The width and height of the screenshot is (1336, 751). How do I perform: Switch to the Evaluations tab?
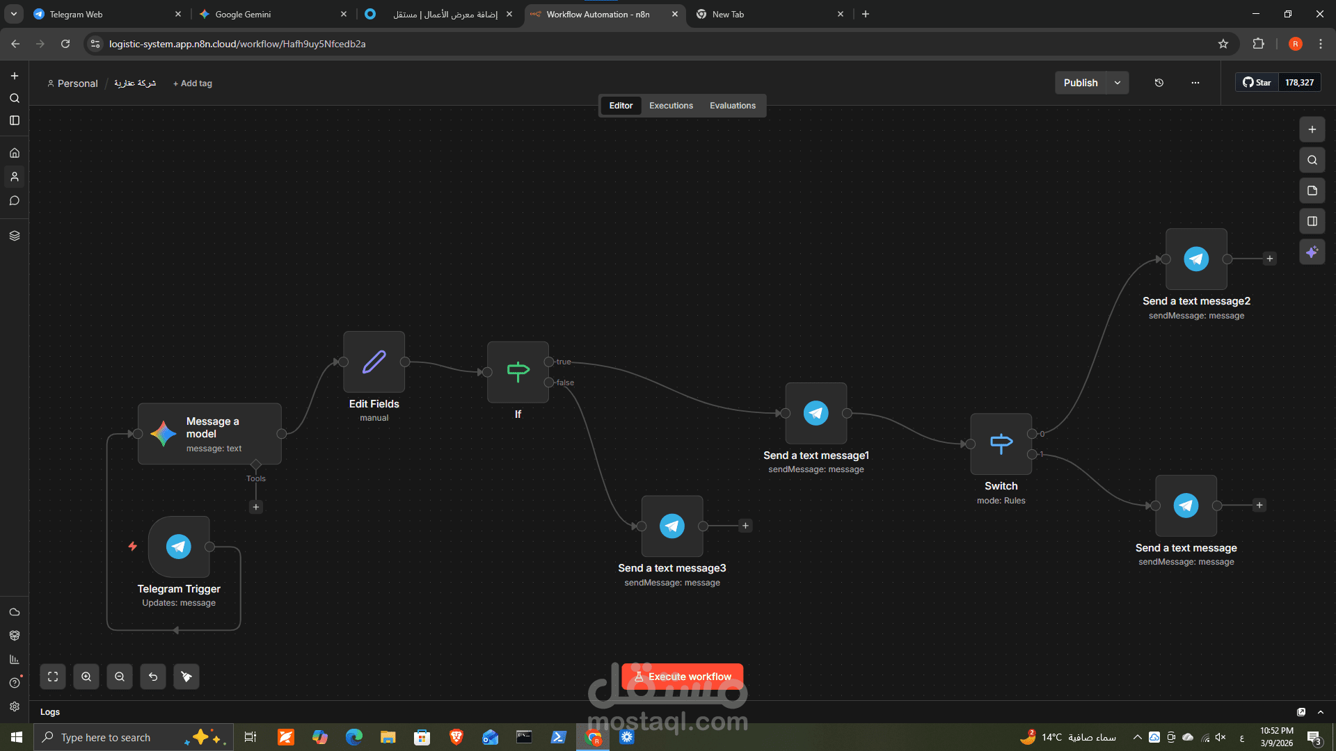(x=732, y=106)
